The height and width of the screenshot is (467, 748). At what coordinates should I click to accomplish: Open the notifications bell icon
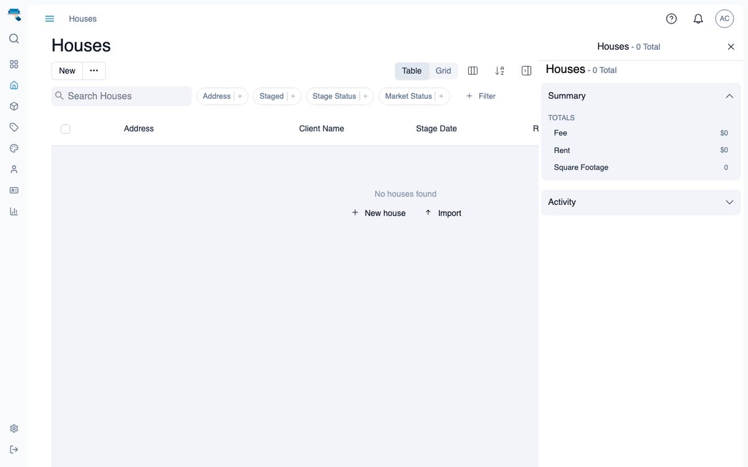tap(698, 19)
